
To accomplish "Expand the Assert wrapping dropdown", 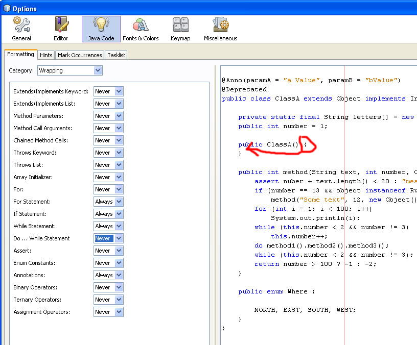I will click(108, 251).
